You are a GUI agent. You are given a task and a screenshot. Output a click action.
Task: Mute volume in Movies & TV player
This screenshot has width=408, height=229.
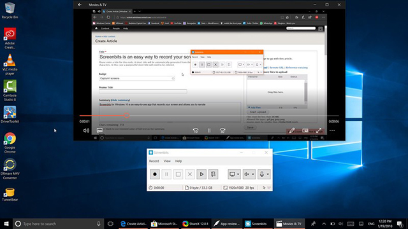(86, 130)
